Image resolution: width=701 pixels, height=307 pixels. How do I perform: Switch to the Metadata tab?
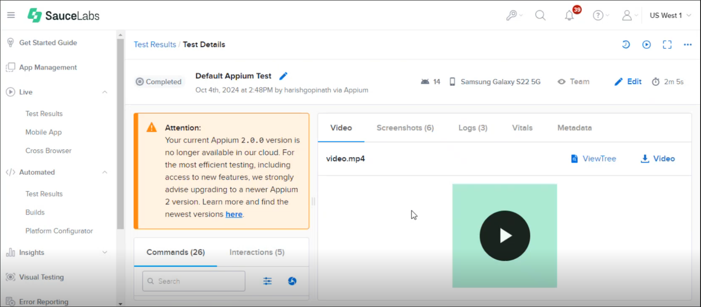tap(575, 128)
